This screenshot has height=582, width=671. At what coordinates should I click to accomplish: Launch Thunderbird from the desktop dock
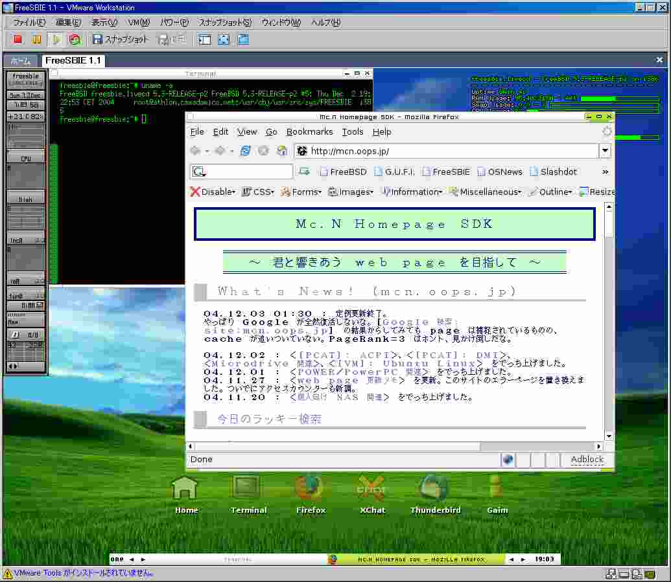click(x=434, y=493)
